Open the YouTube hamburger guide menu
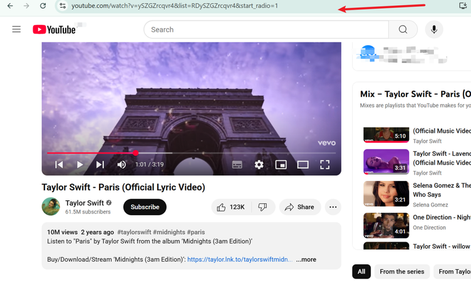 16,29
